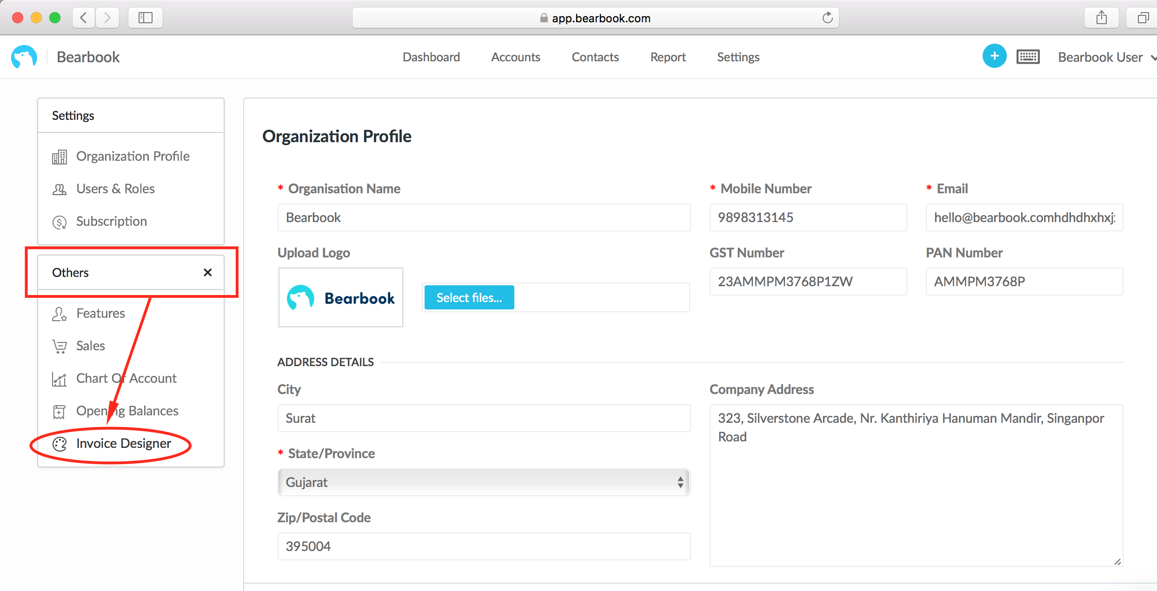Open Subscription settings
The height and width of the screenshot is (591, 1157).
[112, 221]
